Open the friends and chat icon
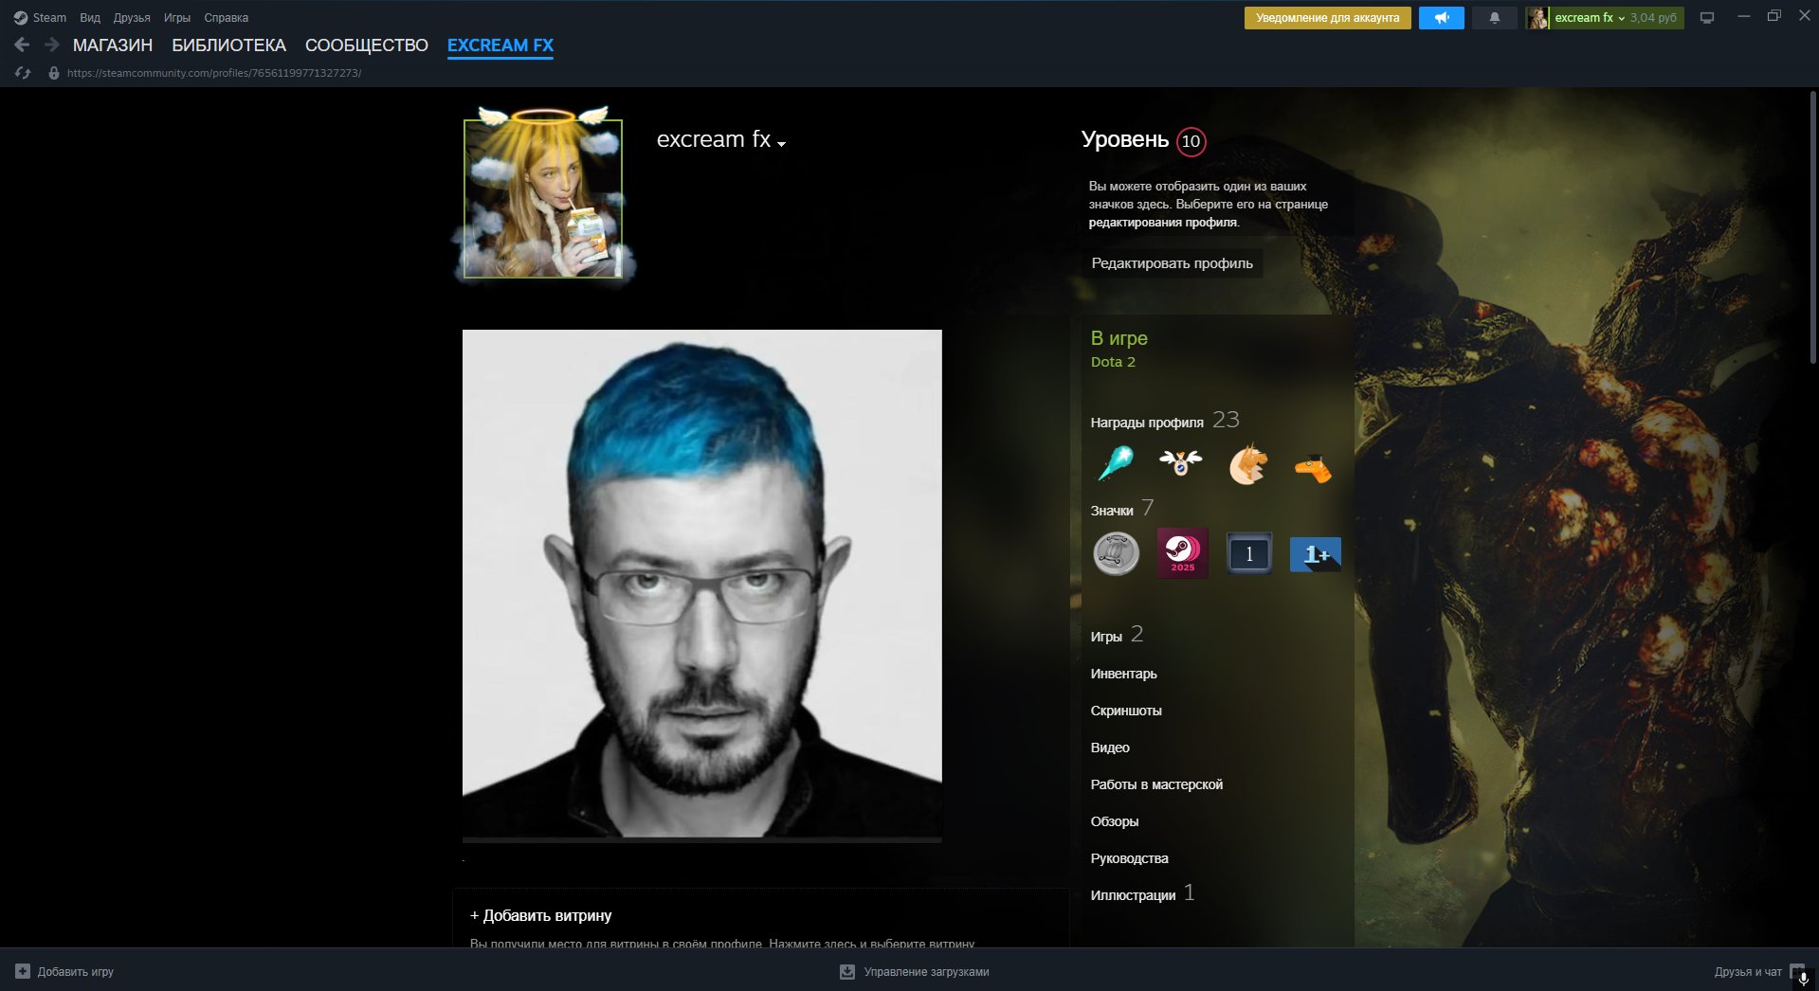 point(1798,972)
